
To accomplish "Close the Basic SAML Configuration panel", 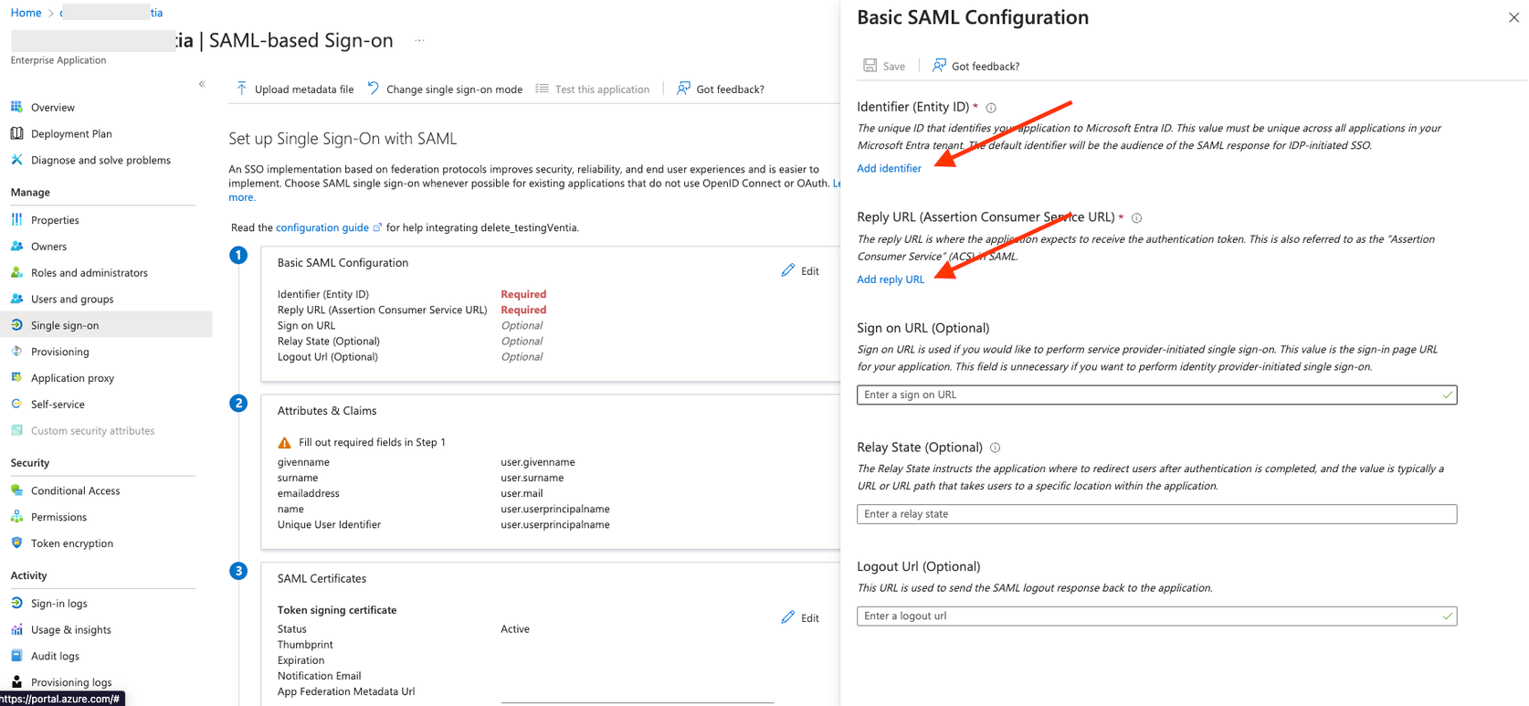I will tap(1513, 17).
